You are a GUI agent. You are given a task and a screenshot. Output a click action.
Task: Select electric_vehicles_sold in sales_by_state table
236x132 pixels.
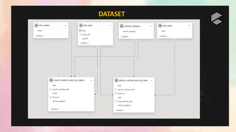click(x=126, y=89)
